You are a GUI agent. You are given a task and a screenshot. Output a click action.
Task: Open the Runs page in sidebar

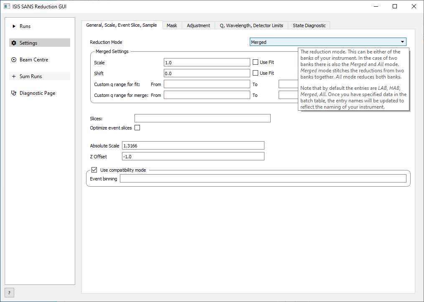40,26
